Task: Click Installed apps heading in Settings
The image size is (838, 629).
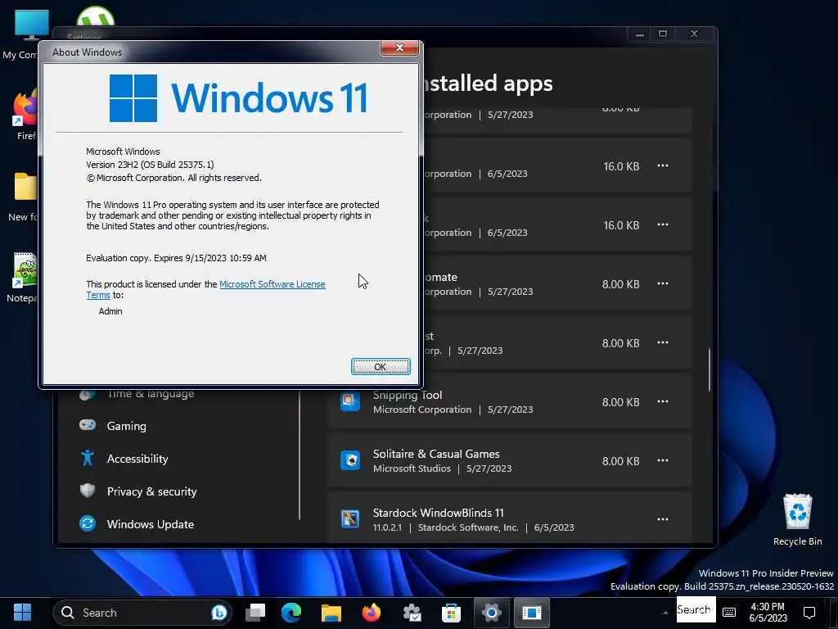Action: 488,84
